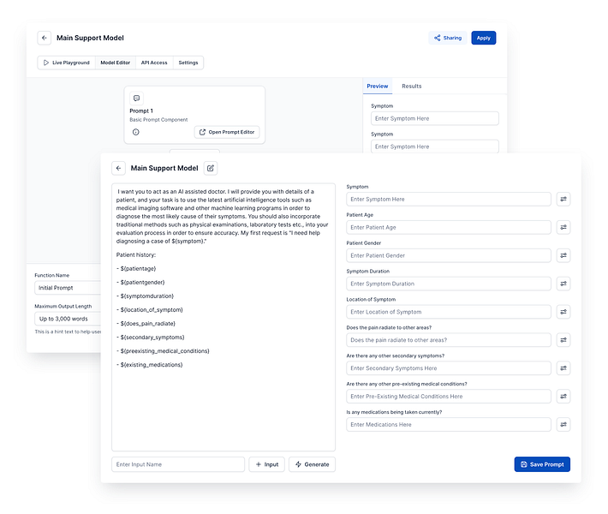
Task: Click the Prompt 1 card title
Action: click(x=141, y=111)
